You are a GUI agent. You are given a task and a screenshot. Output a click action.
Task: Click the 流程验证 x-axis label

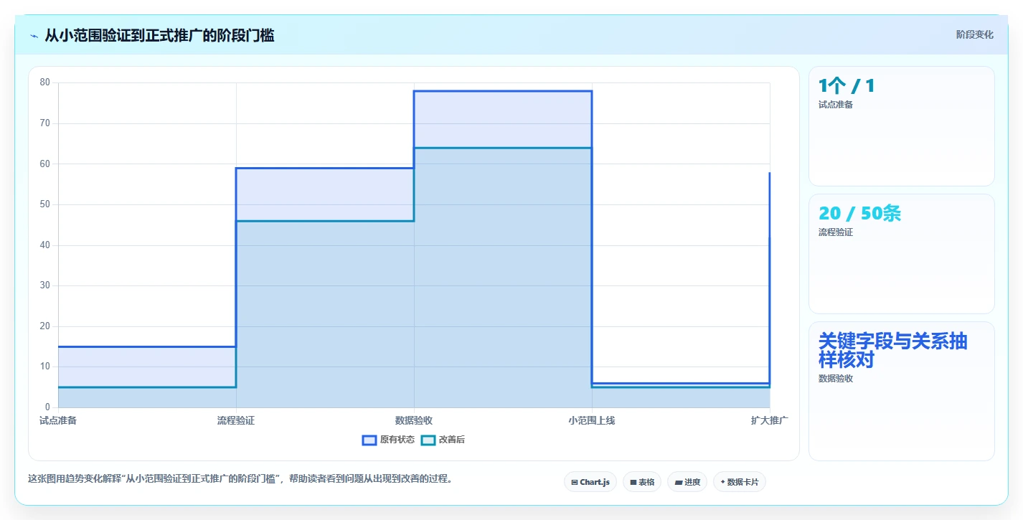click(x=236, y=420)
